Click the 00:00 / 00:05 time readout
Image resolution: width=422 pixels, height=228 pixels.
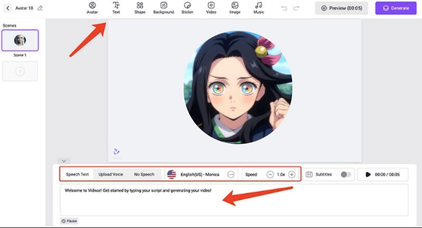[387, 175]
